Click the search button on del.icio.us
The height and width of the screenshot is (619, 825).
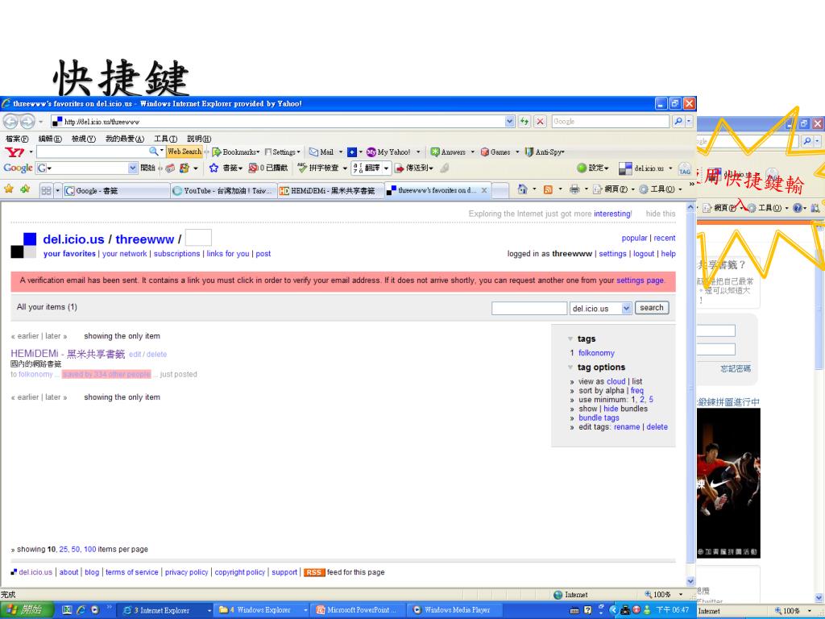click(651, 308)
